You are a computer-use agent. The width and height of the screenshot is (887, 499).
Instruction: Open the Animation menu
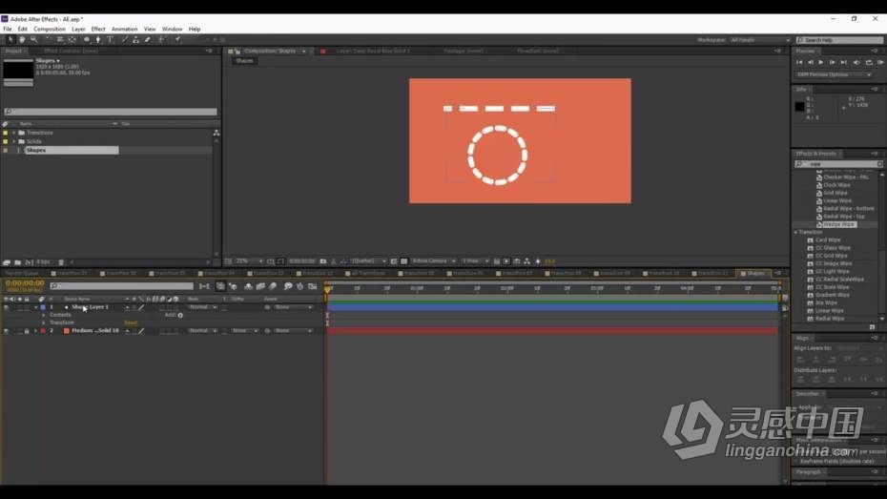(124, 29)
